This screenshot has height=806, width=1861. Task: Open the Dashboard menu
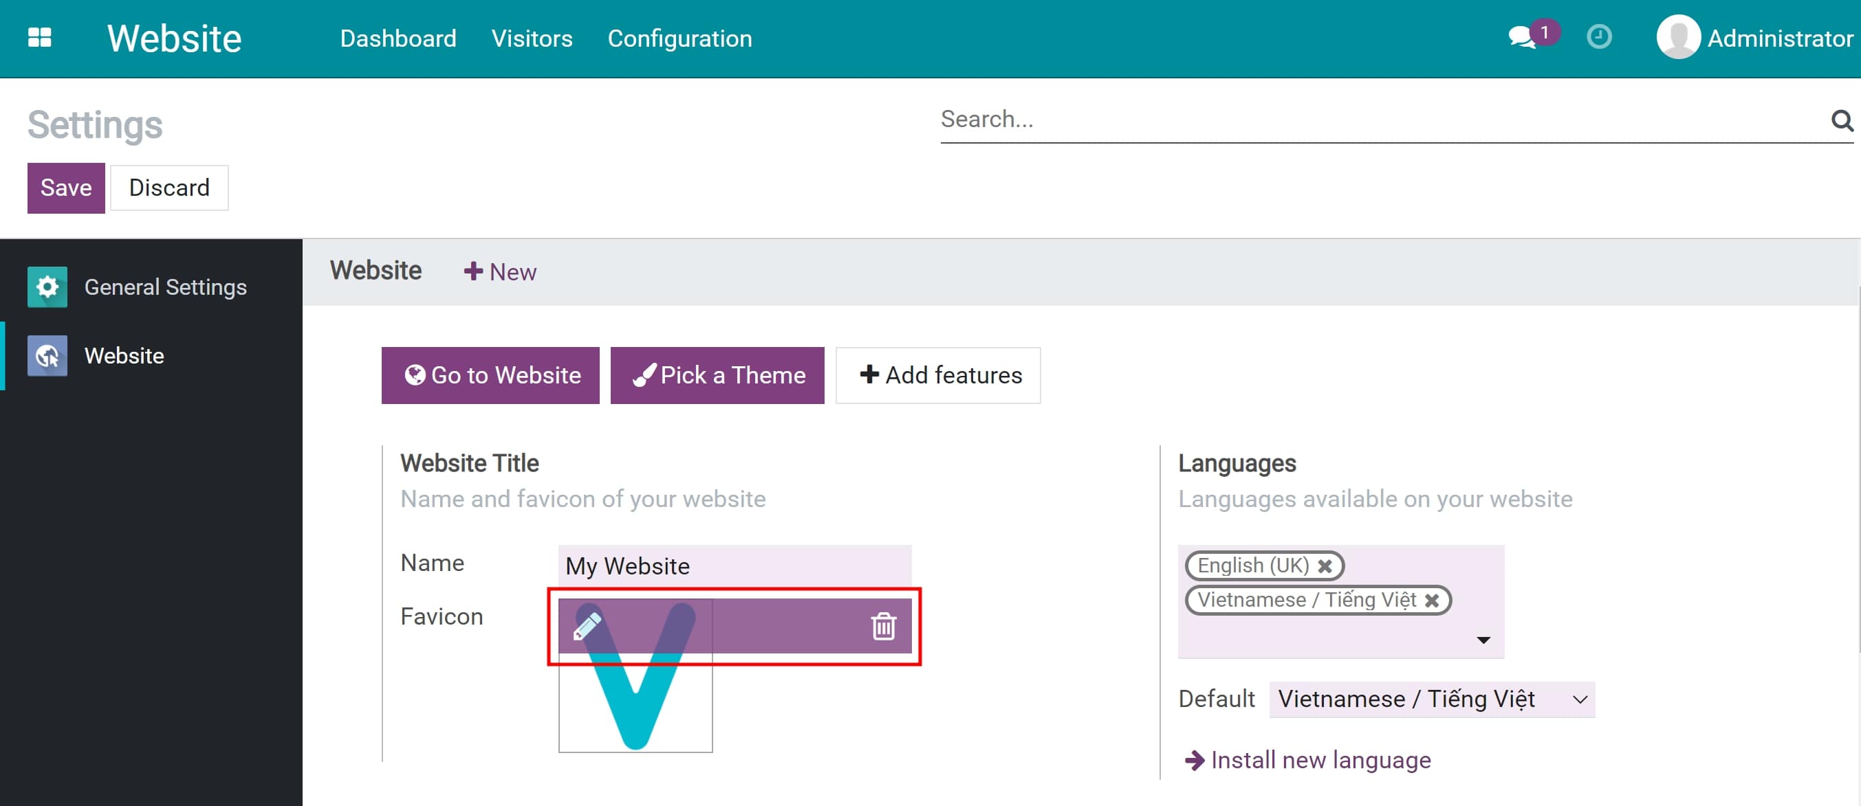(398, 38)
